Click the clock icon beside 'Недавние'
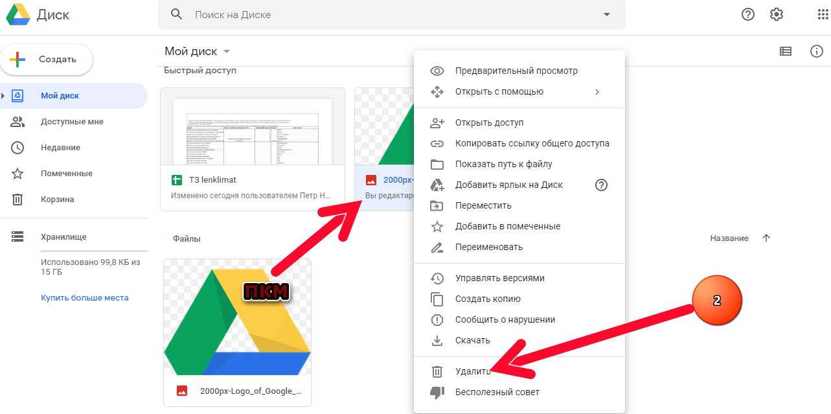Viewport: 831px width, 414px height. [x=17, y=148]
